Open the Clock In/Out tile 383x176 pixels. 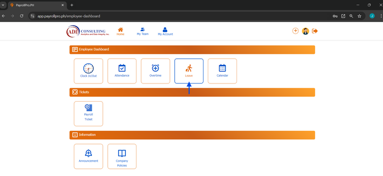click(89, 71)
